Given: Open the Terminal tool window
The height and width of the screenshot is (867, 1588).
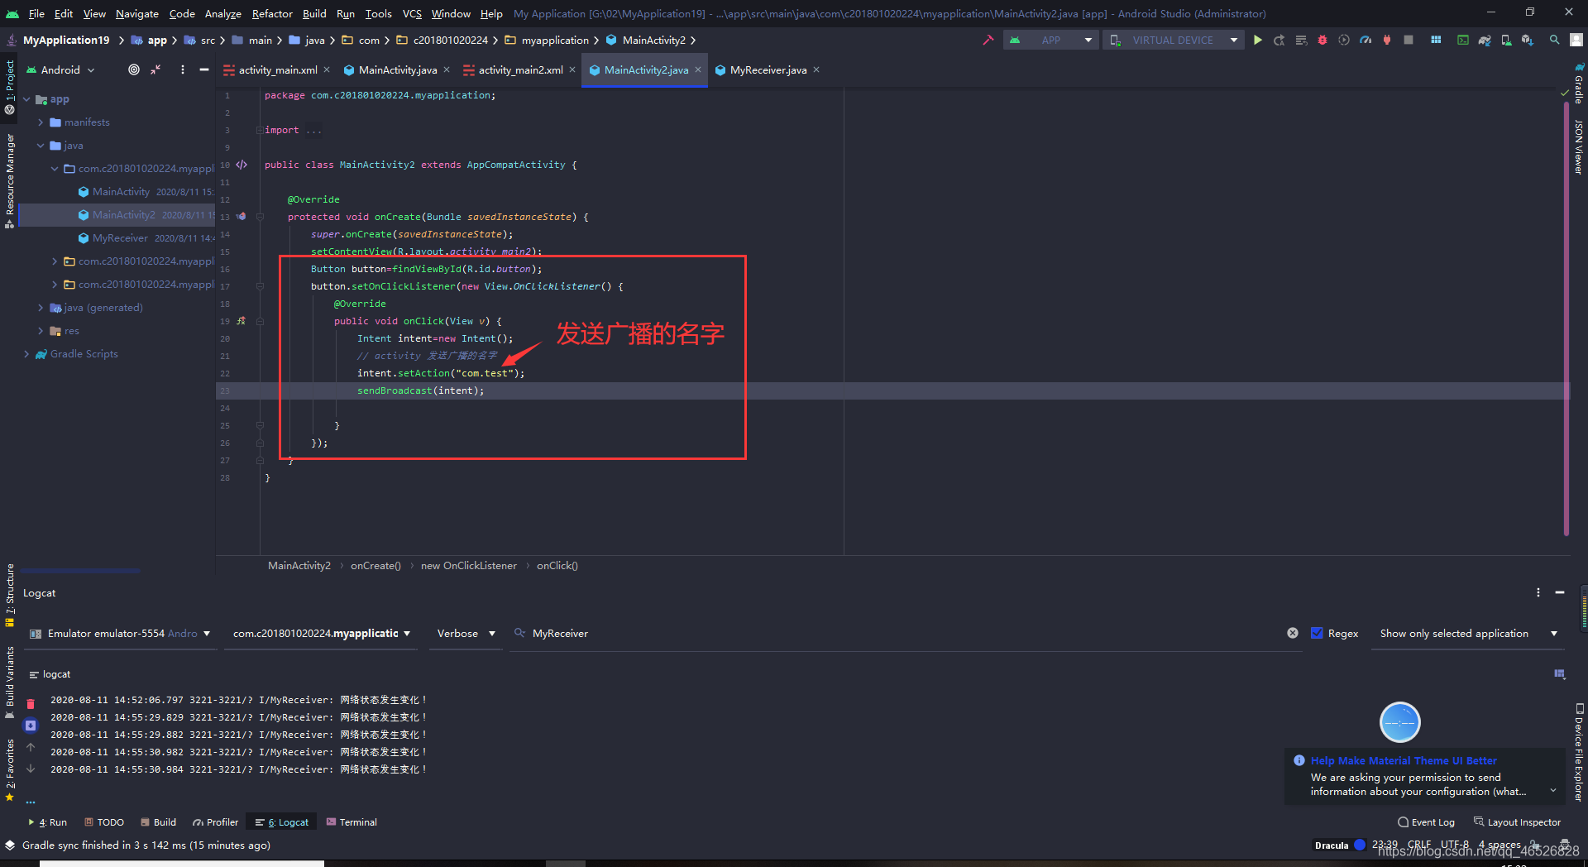Looking at the screenshot, I should [352, 821].
